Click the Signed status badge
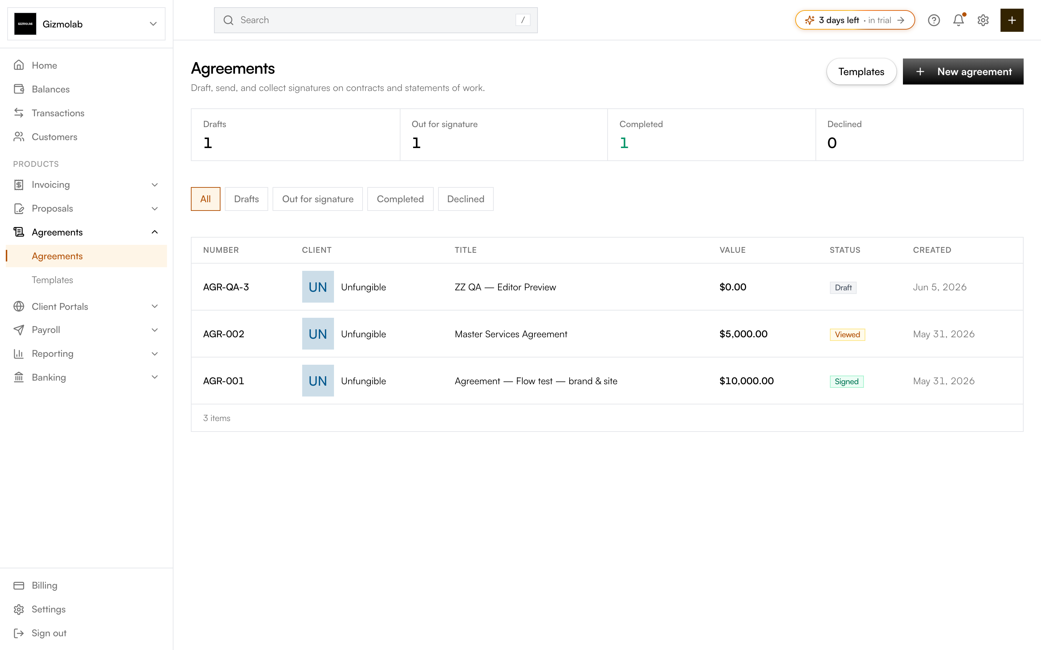This screenshot has width=1041, height=650. (847, 381)
